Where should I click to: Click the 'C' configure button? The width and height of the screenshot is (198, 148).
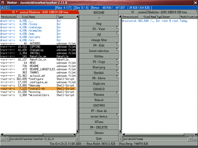pyautogui.click(x=7, y=8)
